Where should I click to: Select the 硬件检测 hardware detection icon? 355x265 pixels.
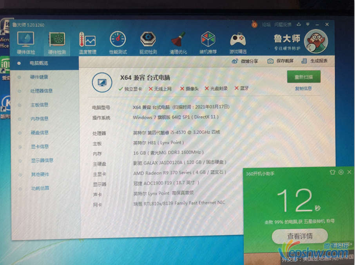point(57,43)
